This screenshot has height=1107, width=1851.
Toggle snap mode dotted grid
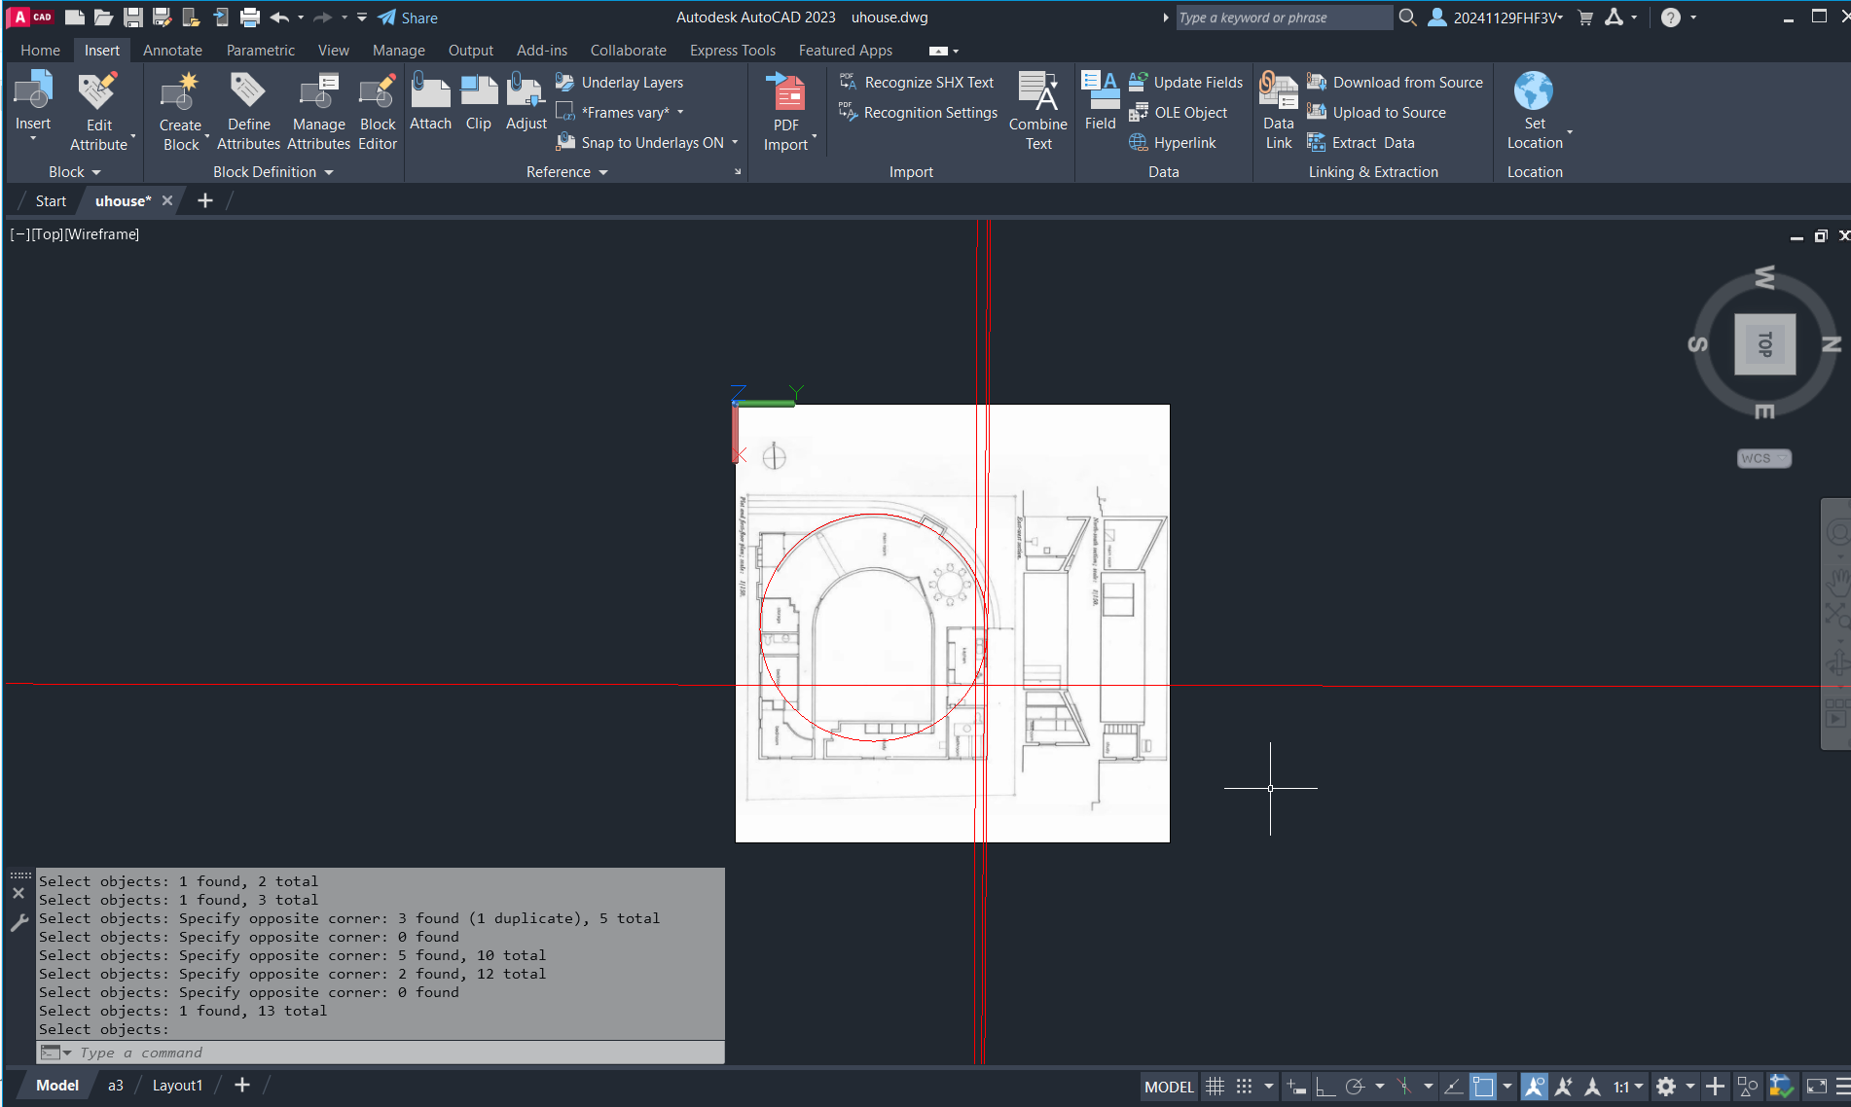(x=1244, y=1087)
